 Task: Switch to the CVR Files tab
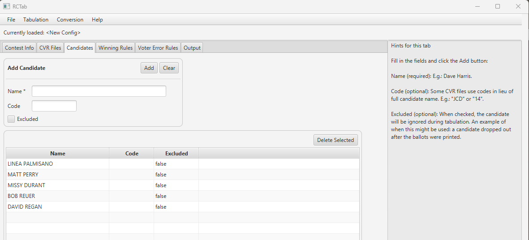(50, 48)
